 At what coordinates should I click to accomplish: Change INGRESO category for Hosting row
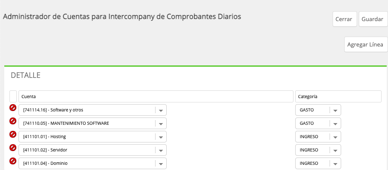click(318, 137)
